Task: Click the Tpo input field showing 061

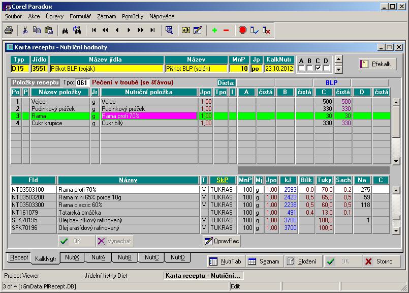Action: pyautogui.click(x=82, y=83)
